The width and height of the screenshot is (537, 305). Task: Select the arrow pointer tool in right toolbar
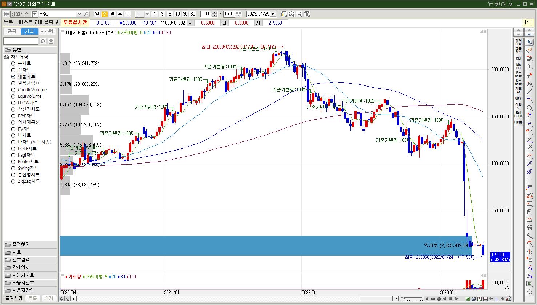[529, 42]
